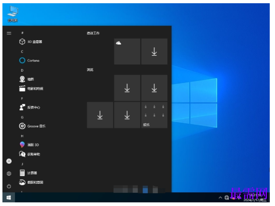Viewport: 275px width, 206px height.
Task: Click the H letter header
Action: coord(22,136)
